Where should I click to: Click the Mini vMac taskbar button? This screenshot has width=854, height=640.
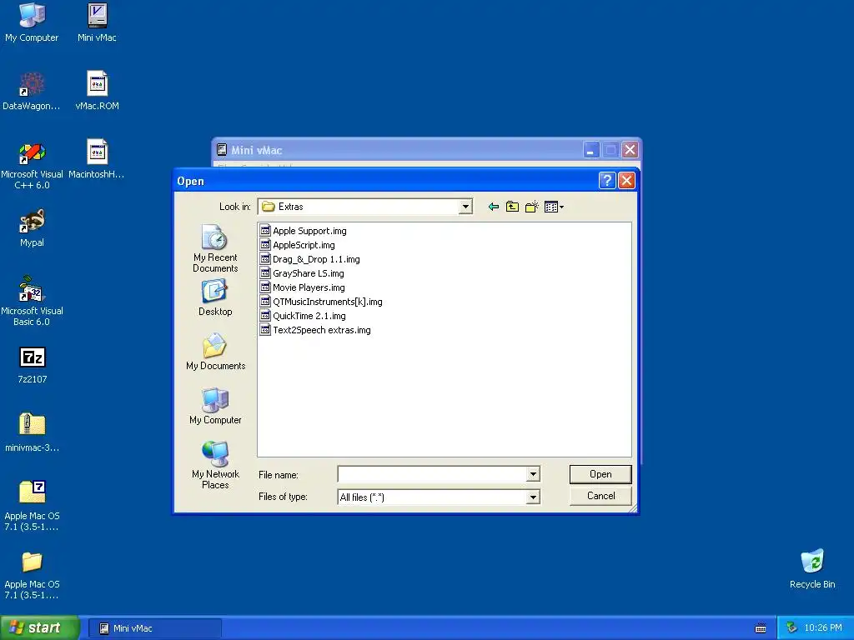(x=154, y=628)
